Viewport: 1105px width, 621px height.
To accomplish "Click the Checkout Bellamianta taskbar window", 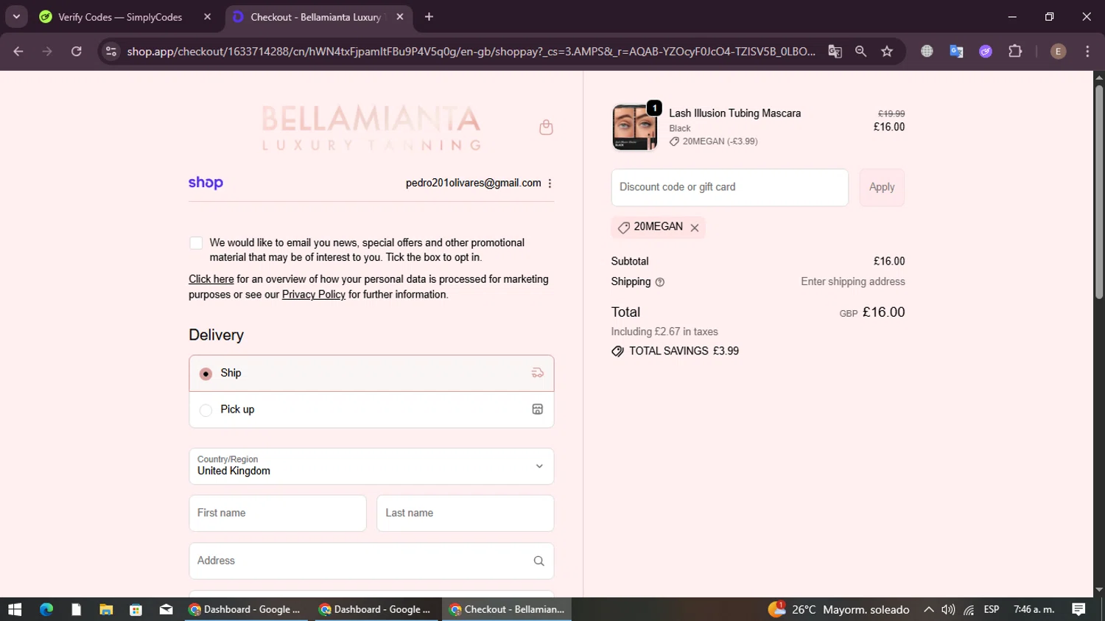I will pyautogui.click(x=507, y=609).
